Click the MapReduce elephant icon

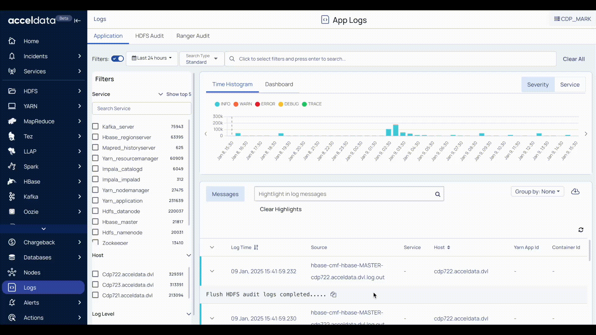12,121
